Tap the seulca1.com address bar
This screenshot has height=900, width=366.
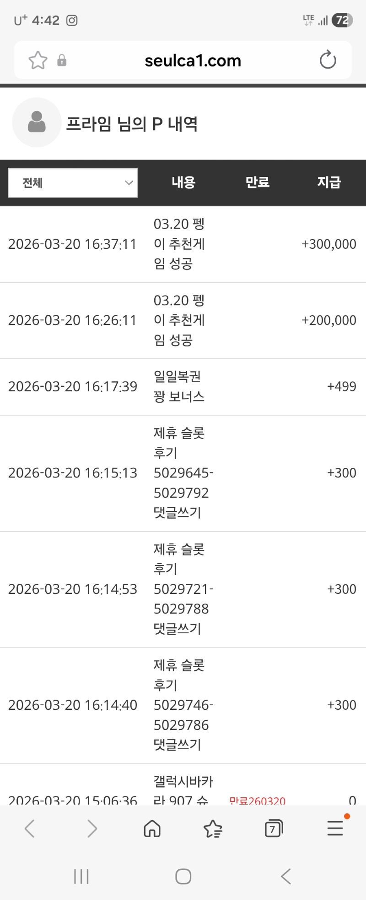[193, 60]
